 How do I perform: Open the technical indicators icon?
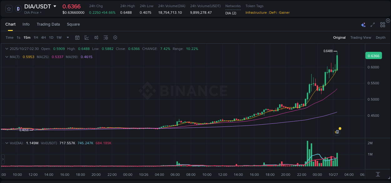click(106, 37)
